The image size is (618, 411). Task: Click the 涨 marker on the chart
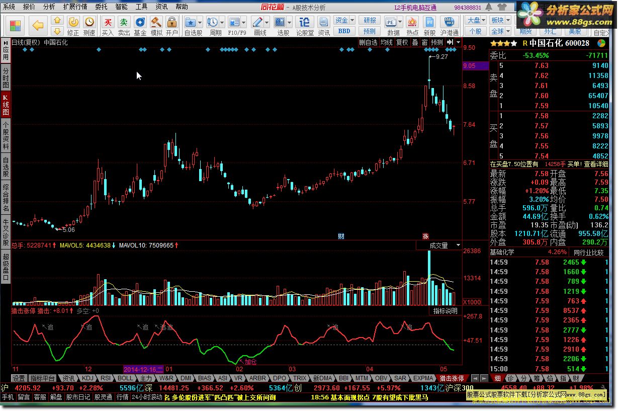pos(425,236)
